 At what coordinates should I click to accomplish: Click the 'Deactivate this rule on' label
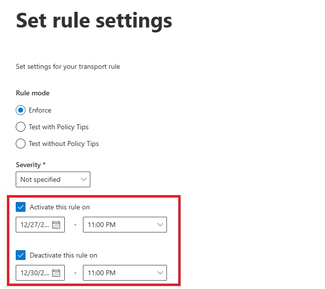[x=63, y=255]
